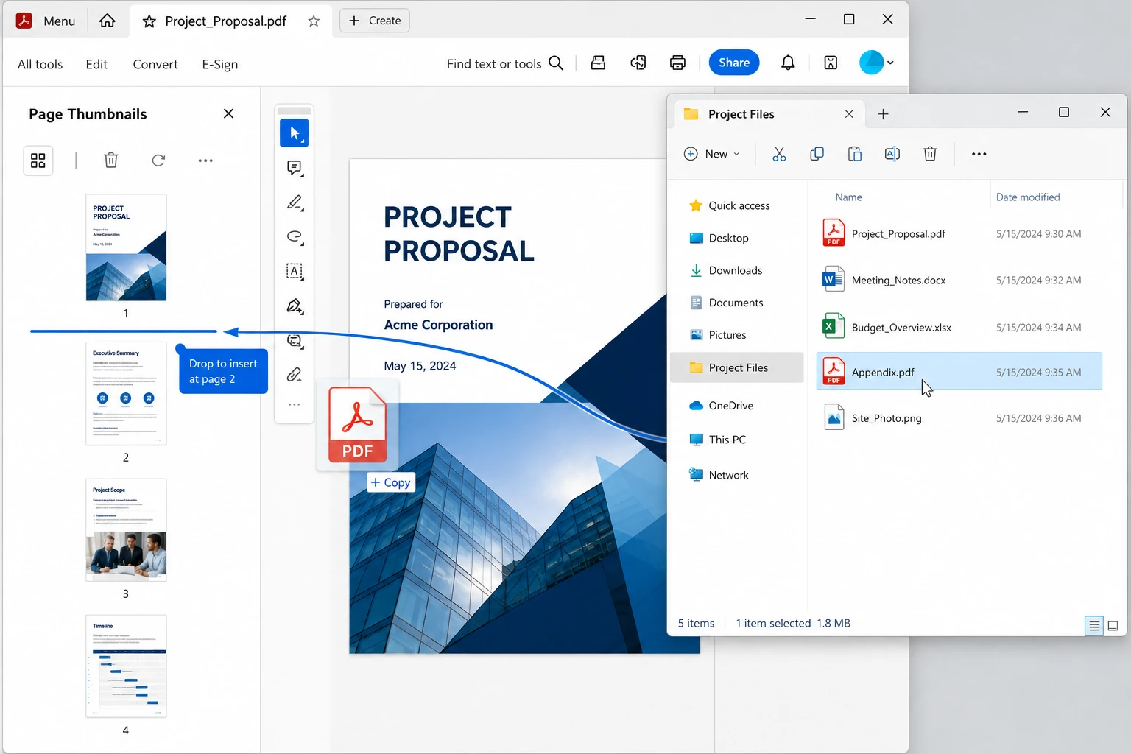Select page 1 thumbnail

click(x=126, y=247)
